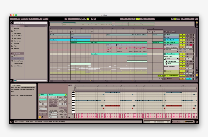Adjust the Drums volume -7.5 slider
Viewport: 208px width, 137px height.
click(x=182, y=73)
